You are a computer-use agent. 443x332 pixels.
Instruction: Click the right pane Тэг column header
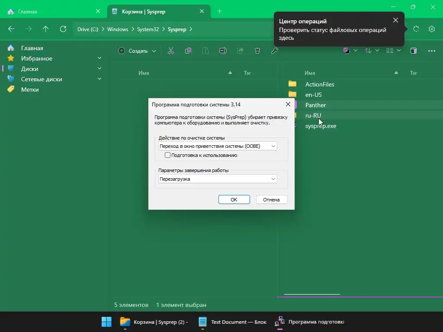click(x=413, y=73)
